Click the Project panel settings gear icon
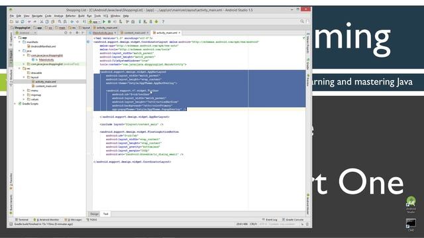Viewport: 424px width, 238px height. pyautogui.click(x=77, y=32)
